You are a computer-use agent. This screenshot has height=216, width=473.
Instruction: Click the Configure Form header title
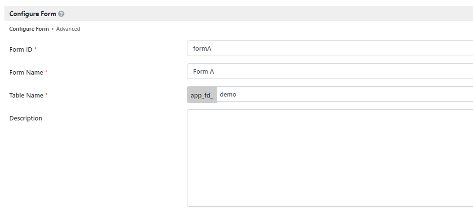[x=32, y=14]
